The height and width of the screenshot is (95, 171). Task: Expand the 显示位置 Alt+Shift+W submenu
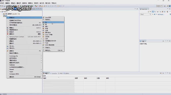[x=24, y=25]
